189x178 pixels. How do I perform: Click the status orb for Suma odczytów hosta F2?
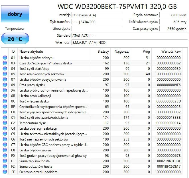point(5,166)
